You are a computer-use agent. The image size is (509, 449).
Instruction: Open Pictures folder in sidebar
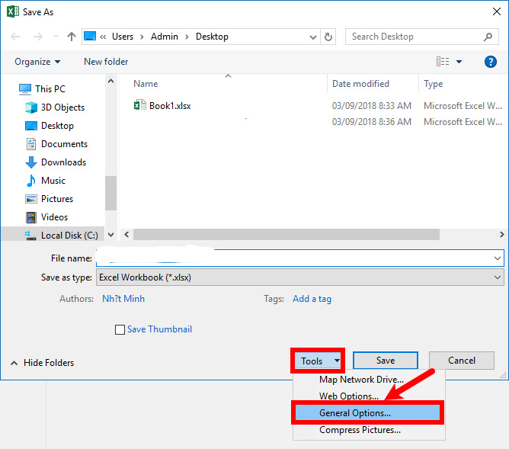tap(57, 199)
